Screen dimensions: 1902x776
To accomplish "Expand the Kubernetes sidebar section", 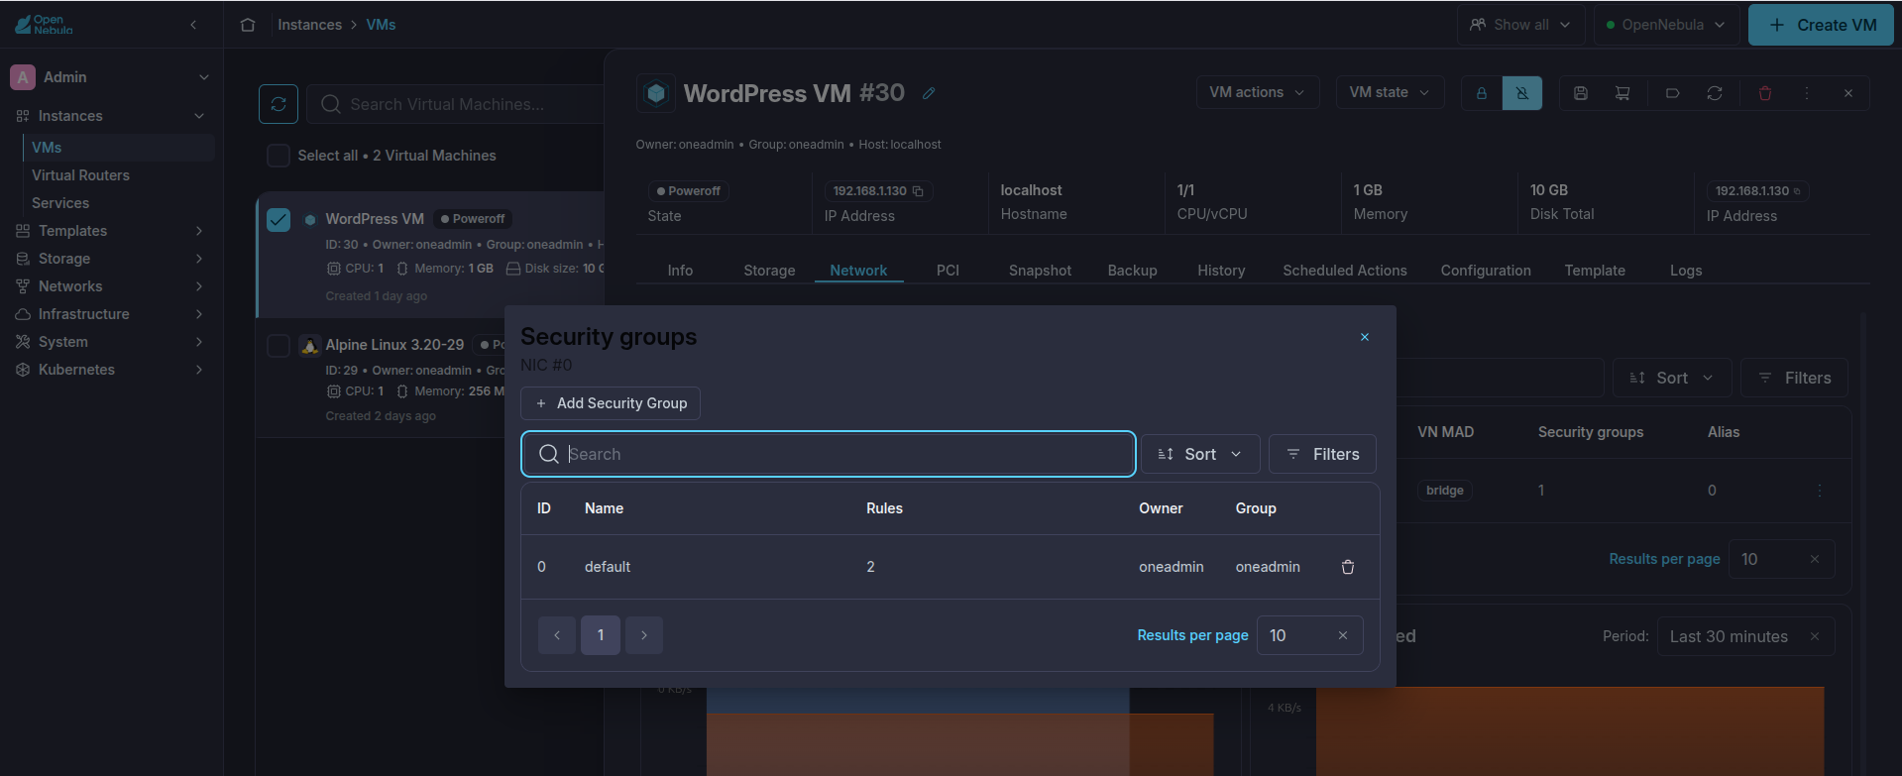I will tap(110, 370).
